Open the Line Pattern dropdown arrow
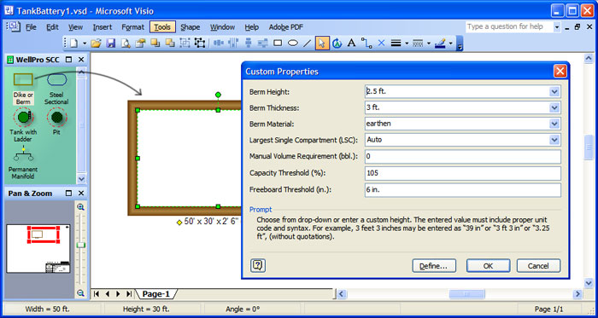Image resolution: width=598 pixels, height=318 pixels. click(429, 43)
